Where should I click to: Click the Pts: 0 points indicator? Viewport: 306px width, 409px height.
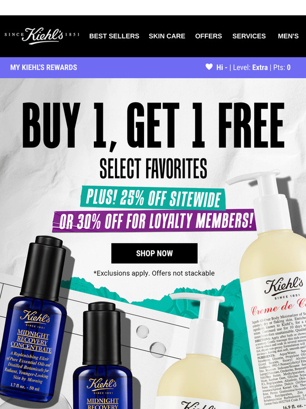[x=282, y=68]
